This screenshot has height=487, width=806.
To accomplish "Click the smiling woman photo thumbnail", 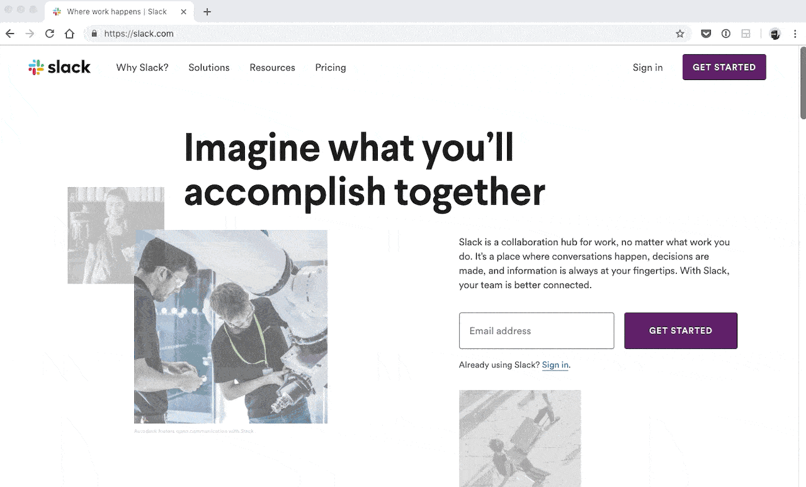I will pyautogui.click(x=116, y=235).
